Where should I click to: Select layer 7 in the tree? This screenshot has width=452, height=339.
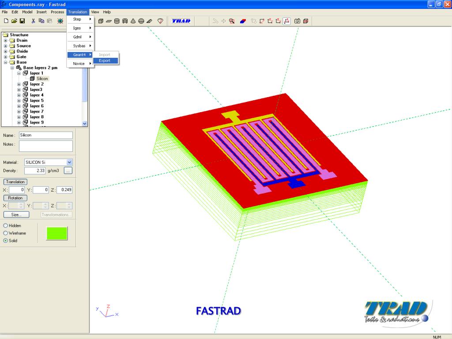pyautogui.click(x=37, y=112)
